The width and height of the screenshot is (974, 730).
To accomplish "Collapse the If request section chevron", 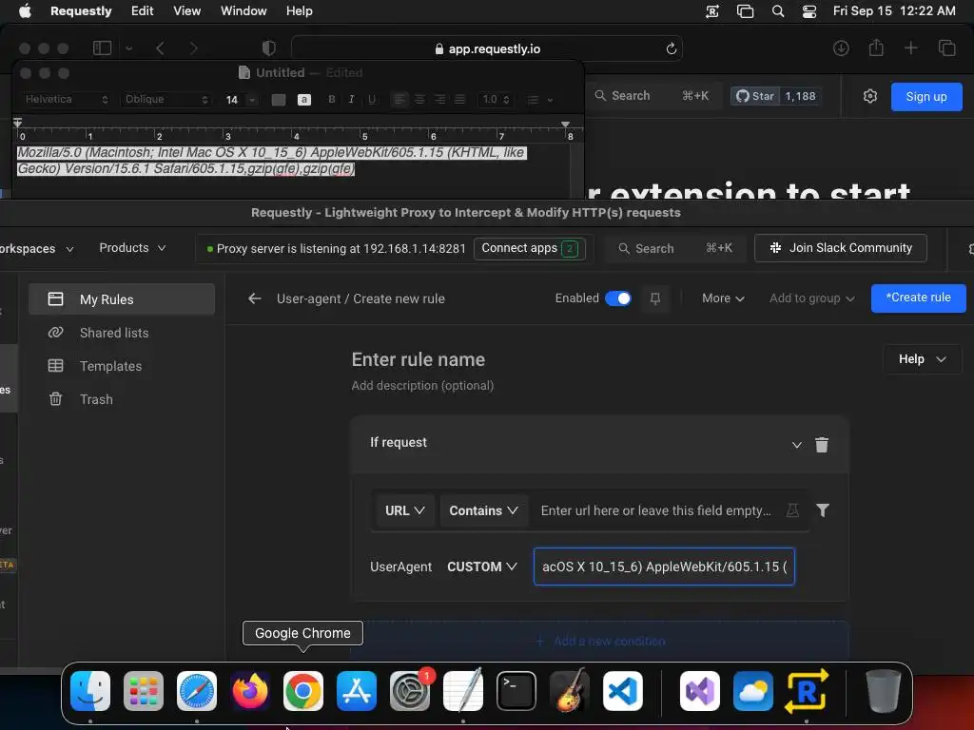I will pyautogui.click(x=796, y=445).
